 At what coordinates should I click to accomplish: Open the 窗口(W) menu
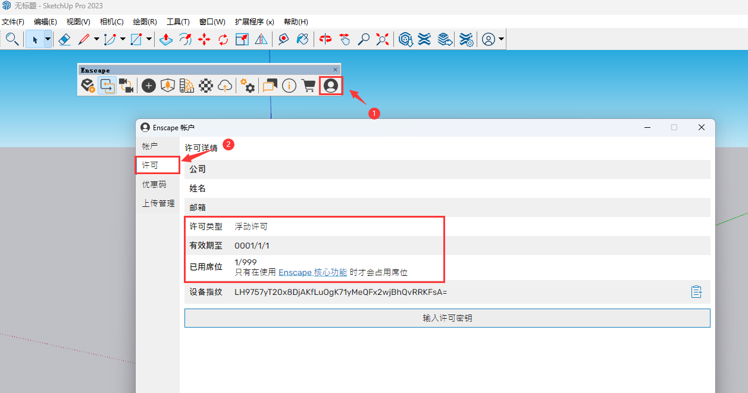pyautogui.click(x=212, y=22)
